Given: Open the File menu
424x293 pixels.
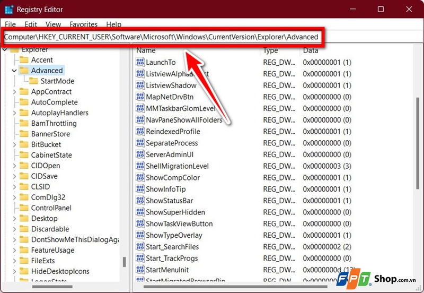Looking at the screenshot, I should 10,24.
